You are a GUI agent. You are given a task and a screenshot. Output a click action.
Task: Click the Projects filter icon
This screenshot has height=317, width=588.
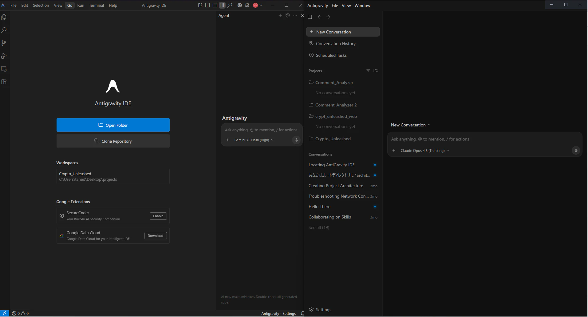click(368, 71)
